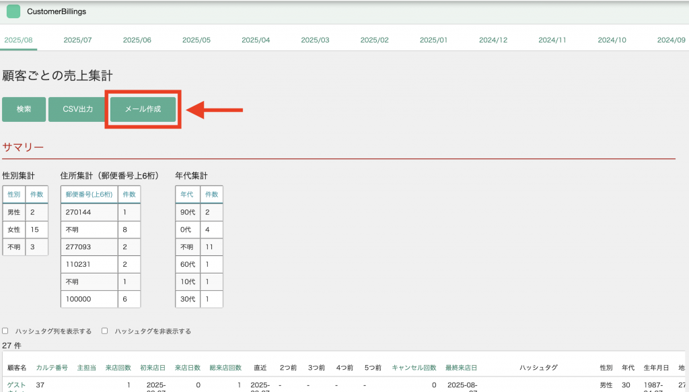Enable the ハッシュタグ列を表示する checkbox

pyautogui.click(x=5, y=331)
